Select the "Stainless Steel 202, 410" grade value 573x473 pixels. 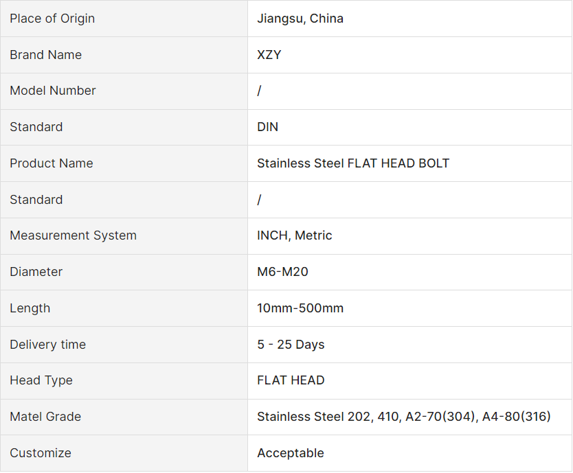327,417
